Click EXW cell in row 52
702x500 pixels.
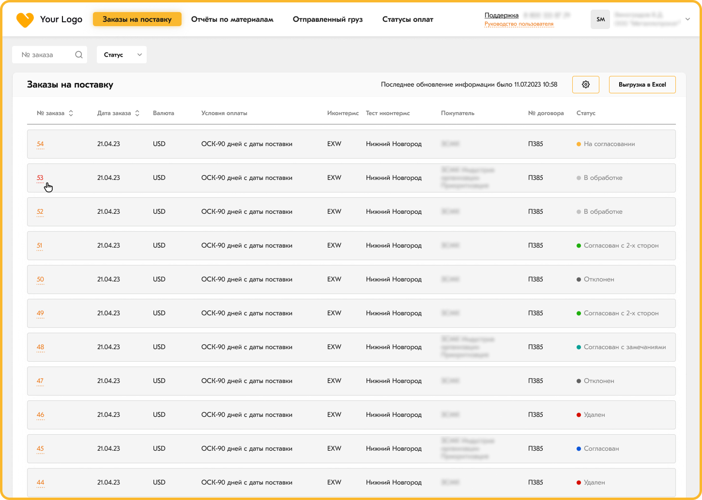334,212
